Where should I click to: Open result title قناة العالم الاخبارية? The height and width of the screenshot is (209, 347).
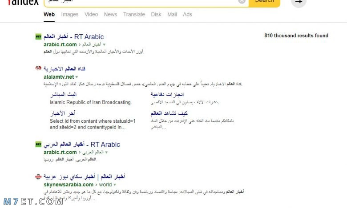click(x=65, y=69)
